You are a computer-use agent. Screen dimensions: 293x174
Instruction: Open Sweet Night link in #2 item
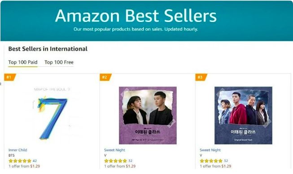point(114,150)
